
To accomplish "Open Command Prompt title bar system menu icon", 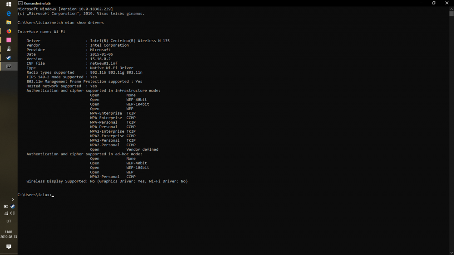I will [x=20, y=3].
